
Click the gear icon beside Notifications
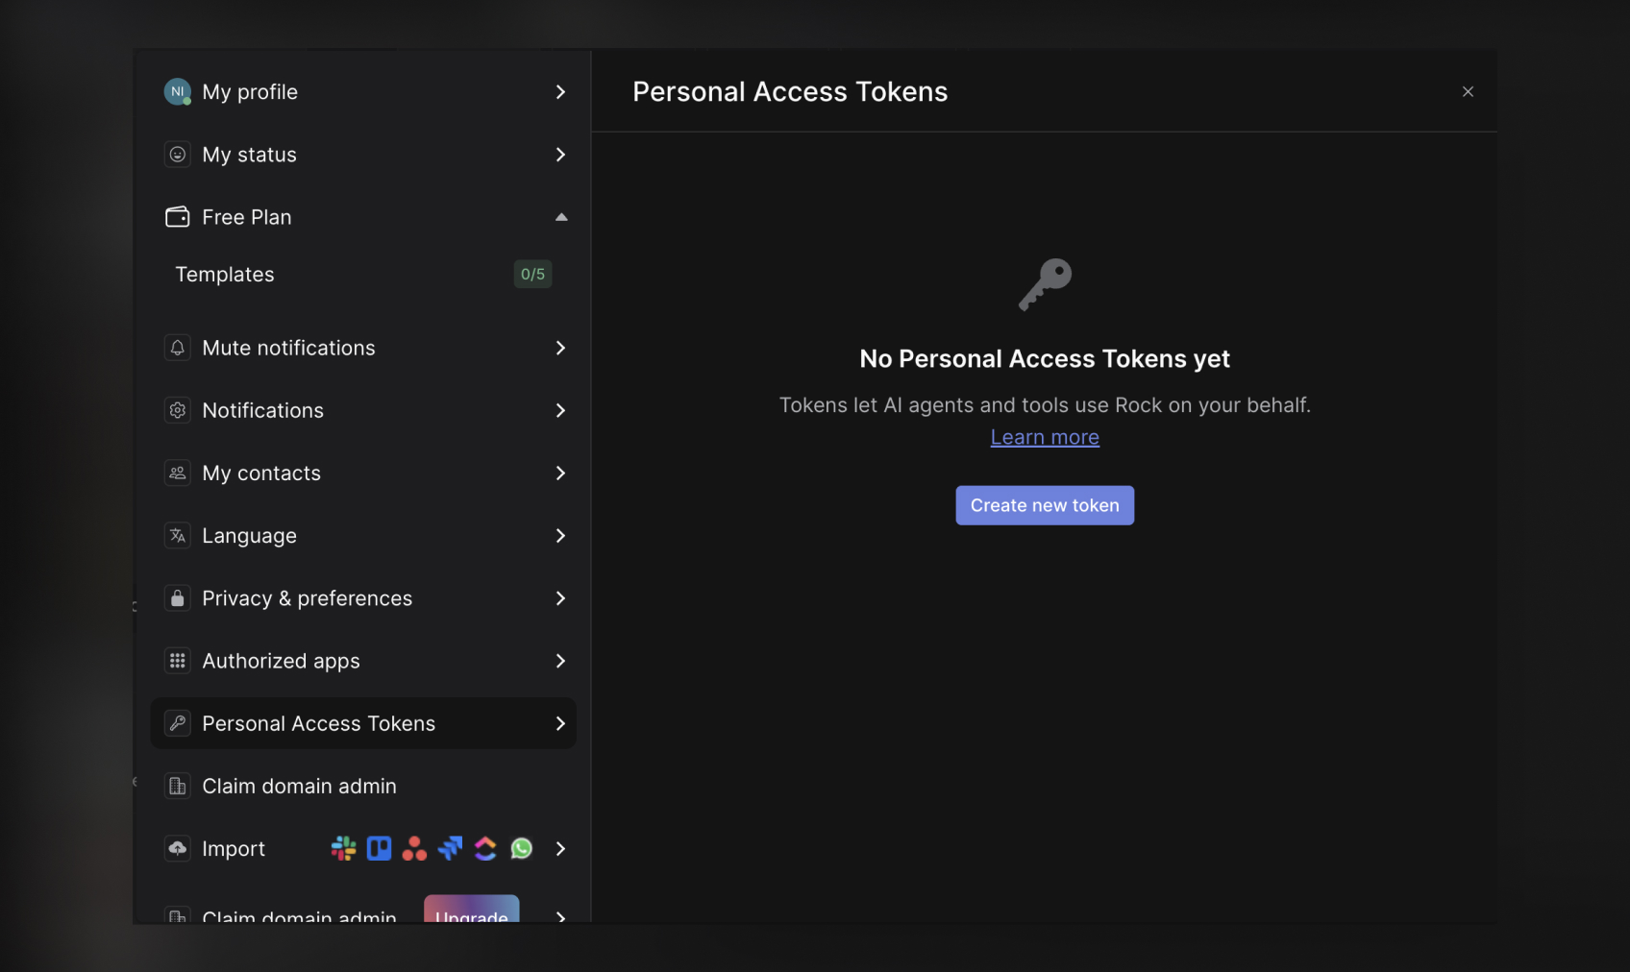pos(178,410)
